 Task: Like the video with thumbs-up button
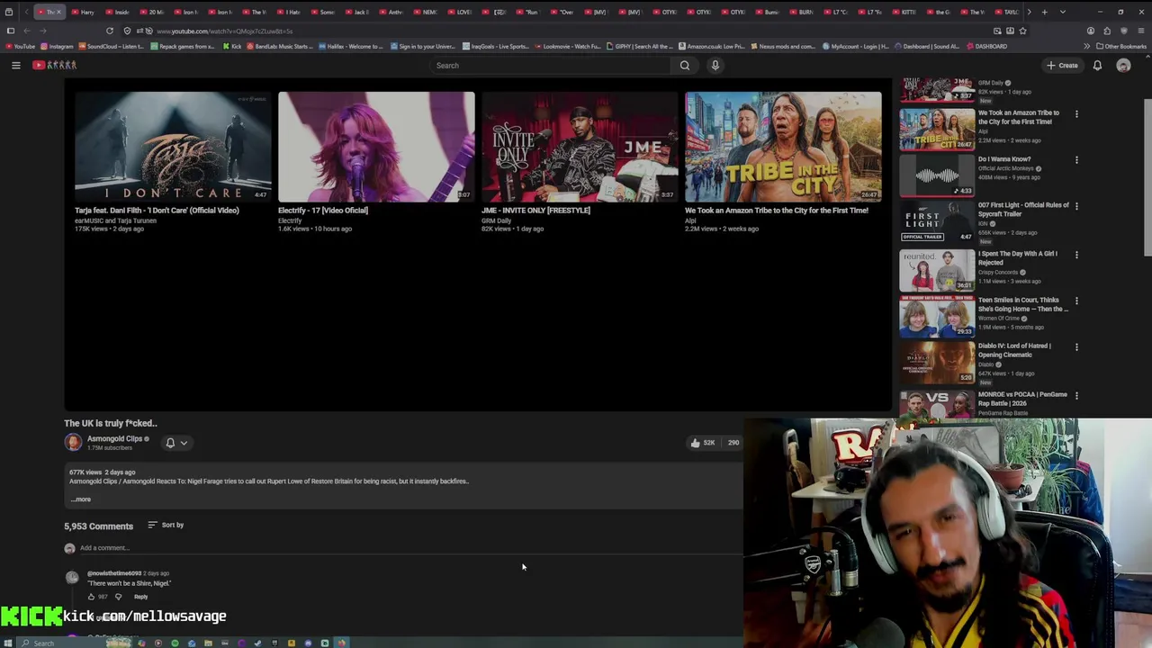point(702,443)
